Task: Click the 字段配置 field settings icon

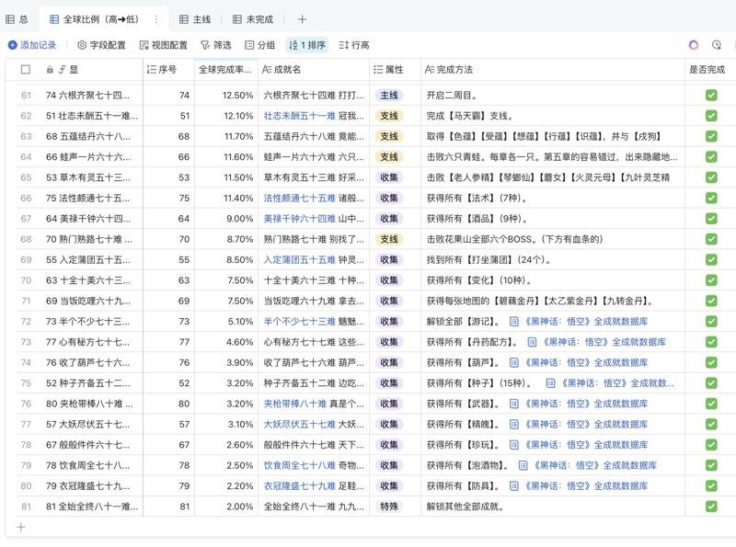Action: [x=83, y=45]
